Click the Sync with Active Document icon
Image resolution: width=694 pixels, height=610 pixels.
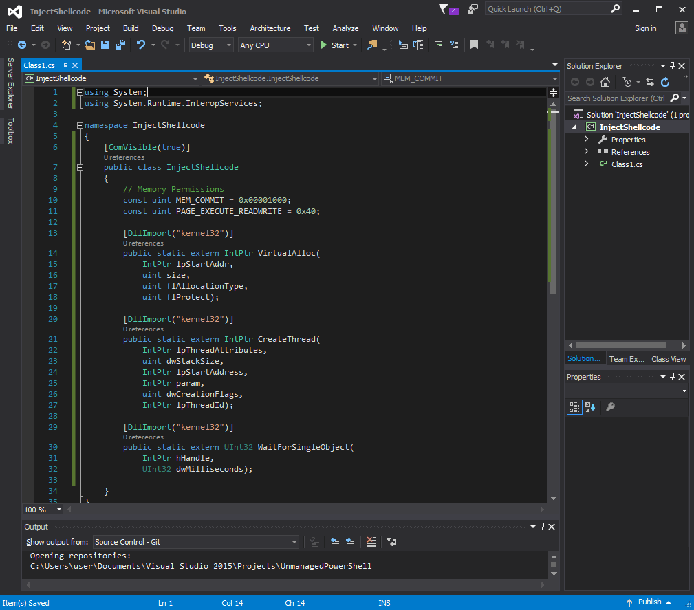point(649,82)
